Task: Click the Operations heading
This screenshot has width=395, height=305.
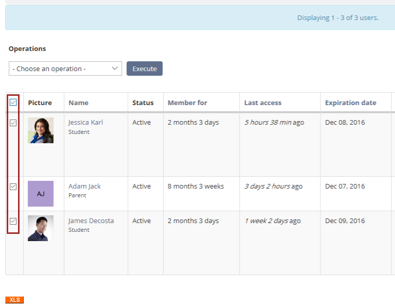Action: (x=27, y=49)
